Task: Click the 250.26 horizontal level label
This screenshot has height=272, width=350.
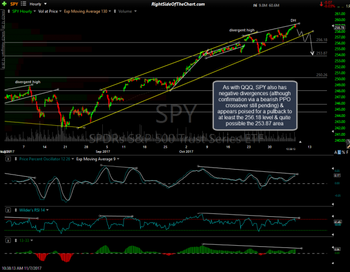Action: [322, 75]
